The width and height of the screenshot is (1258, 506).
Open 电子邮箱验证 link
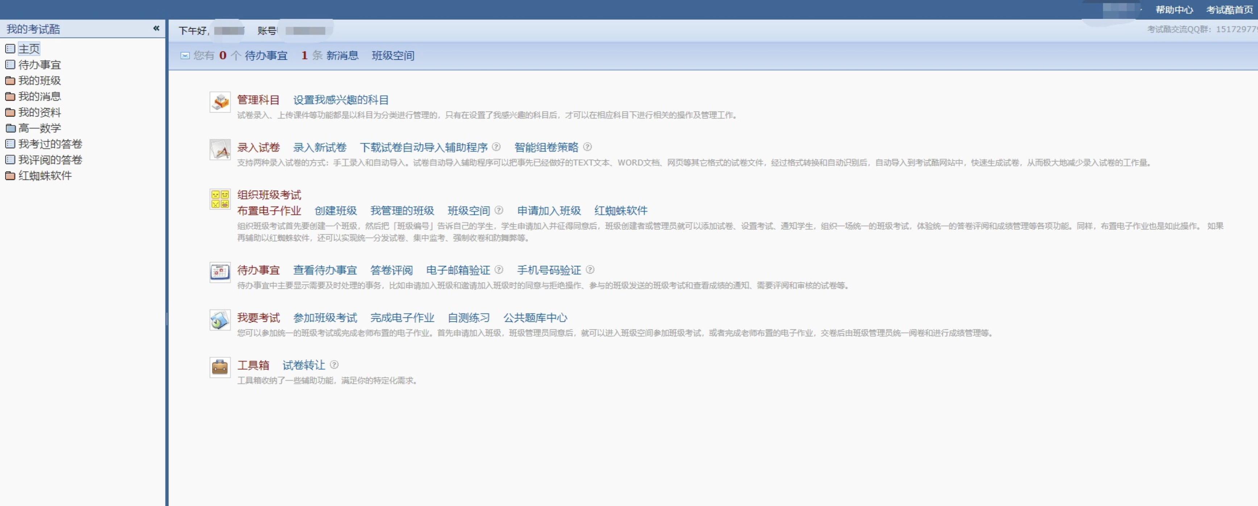[458, 270]
